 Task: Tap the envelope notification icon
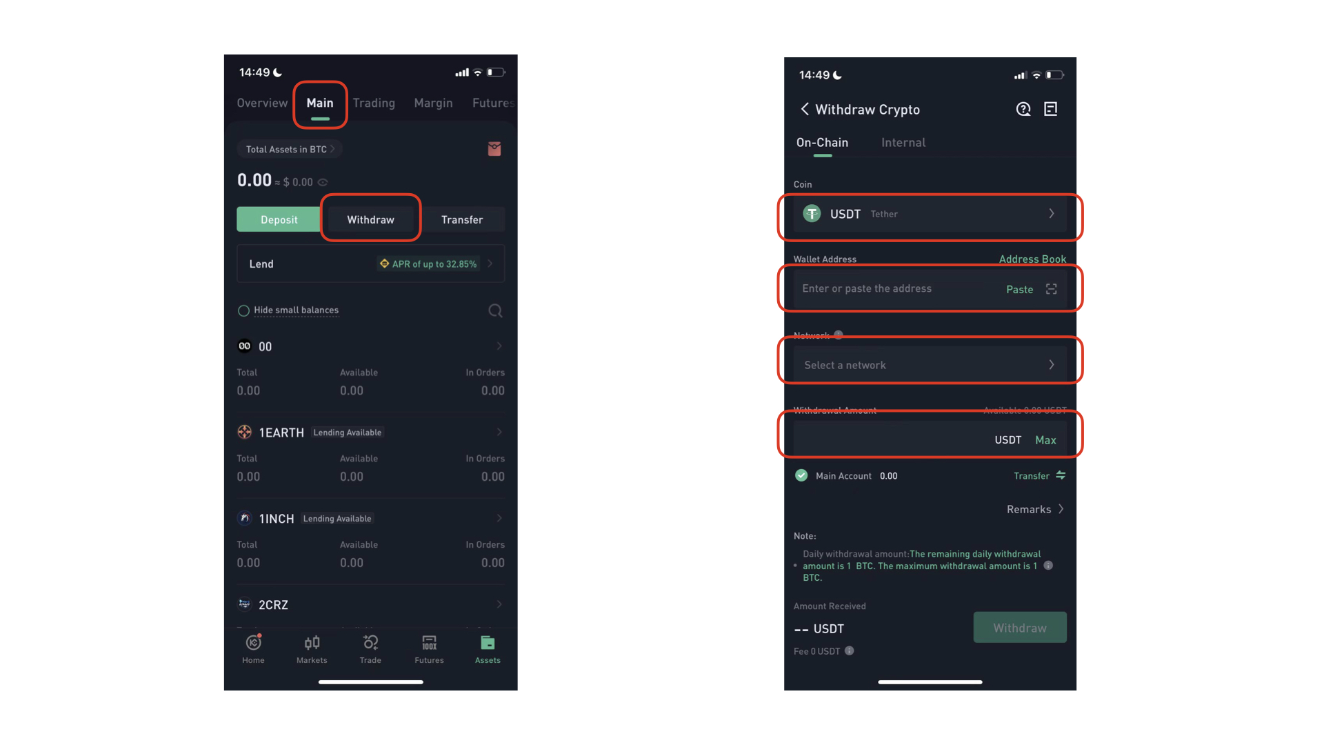point(494,148)
